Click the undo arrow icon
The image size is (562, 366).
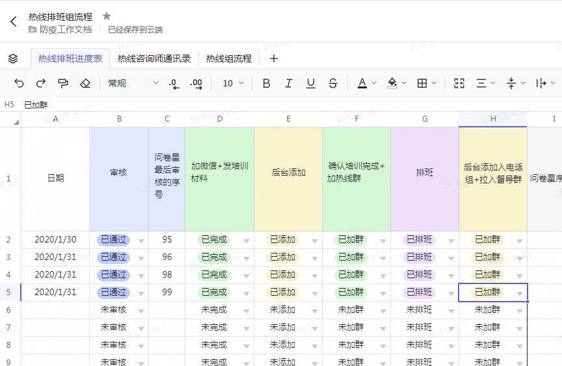(19, 83)
